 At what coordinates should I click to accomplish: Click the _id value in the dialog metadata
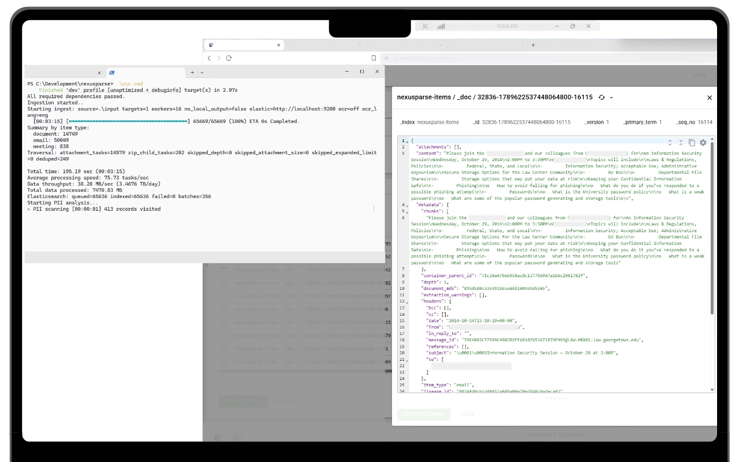526,122
